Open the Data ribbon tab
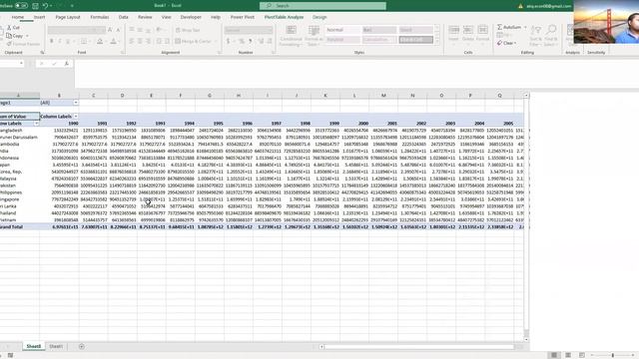Viewport: 639px width, 359px height. coord(123,17)
